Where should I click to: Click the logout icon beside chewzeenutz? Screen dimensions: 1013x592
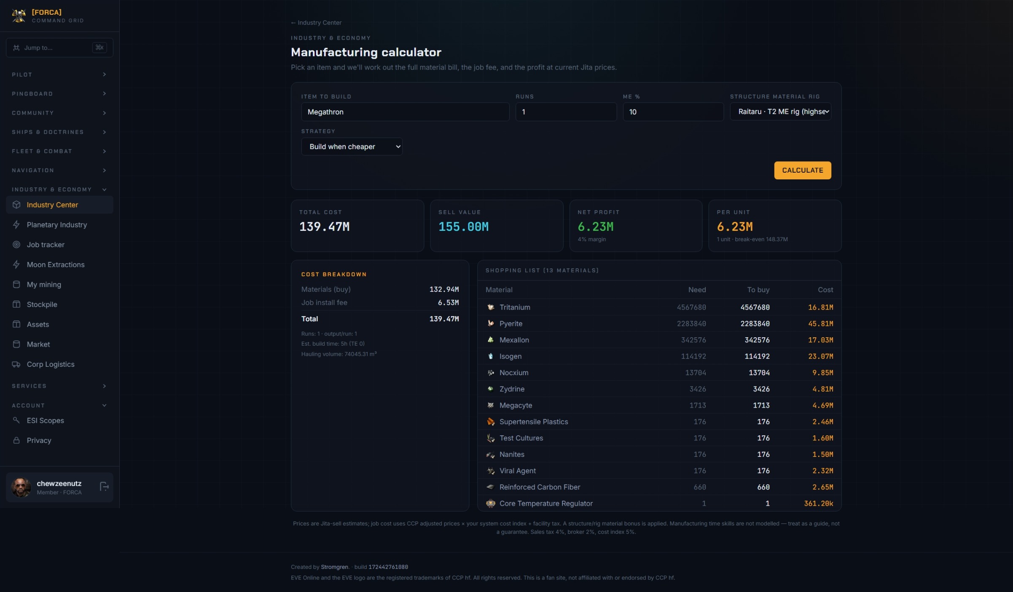[104, 487]
